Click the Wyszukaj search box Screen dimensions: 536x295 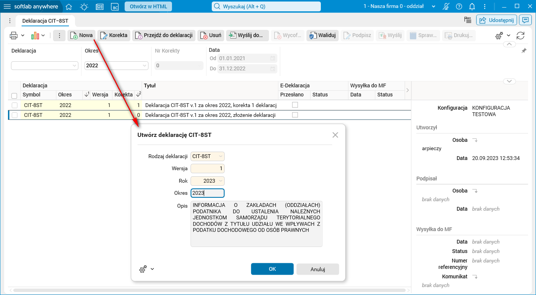click(x=266, y=6)
